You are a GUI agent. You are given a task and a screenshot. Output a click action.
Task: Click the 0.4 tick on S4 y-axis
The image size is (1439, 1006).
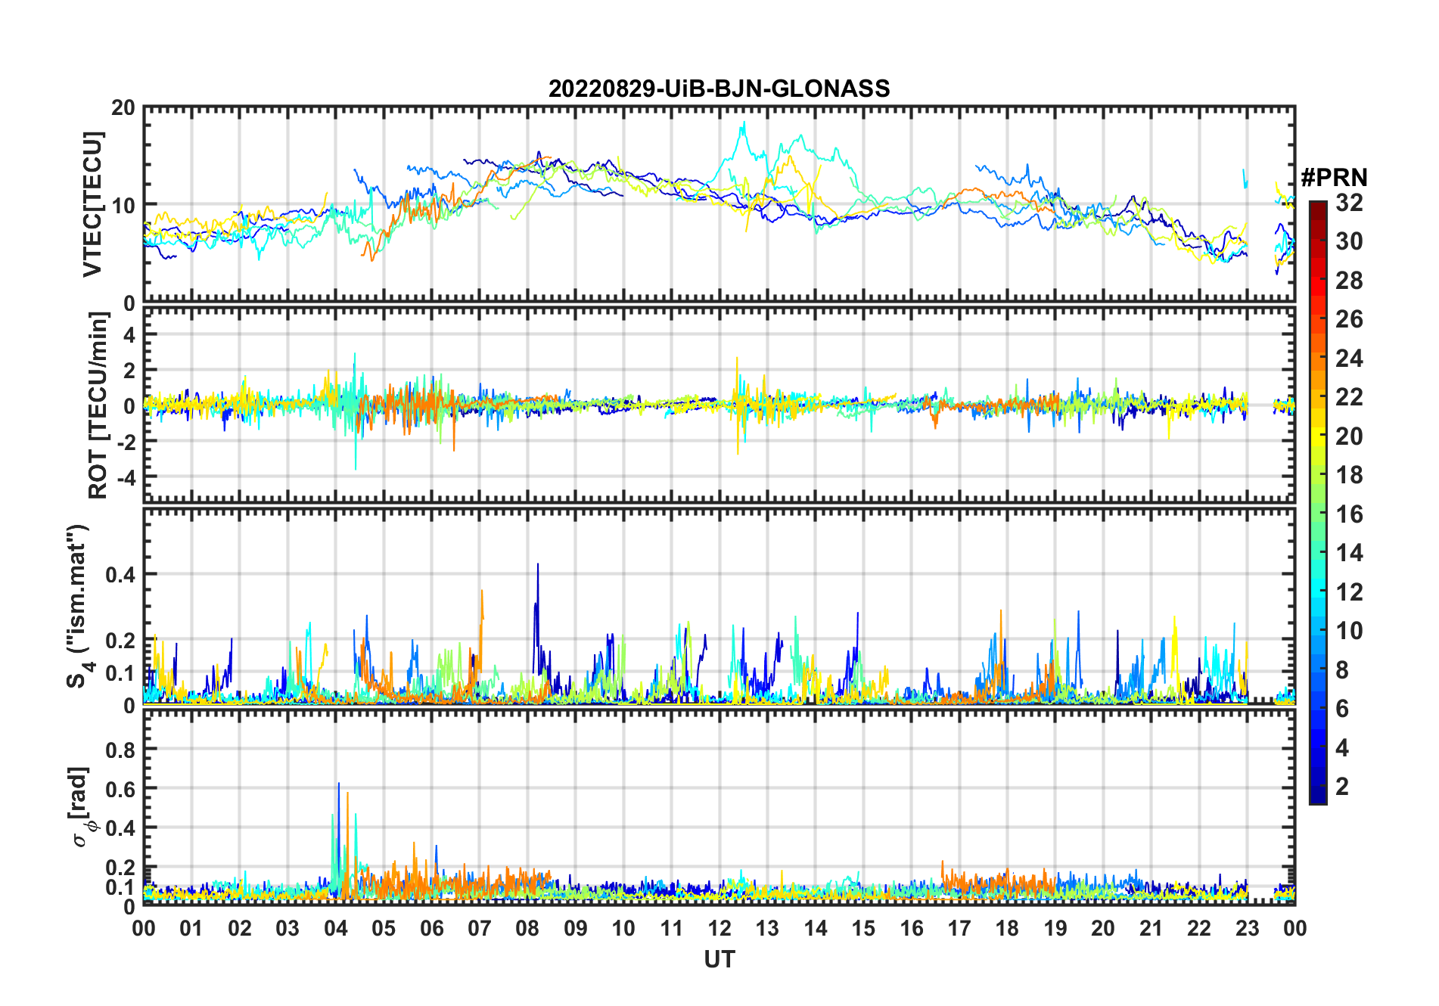pos(121,575)
